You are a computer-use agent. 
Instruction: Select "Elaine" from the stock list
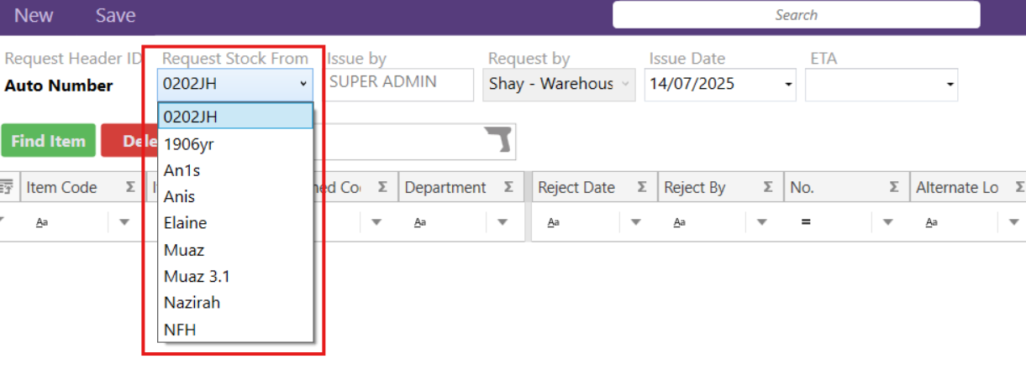click(186, 223)
